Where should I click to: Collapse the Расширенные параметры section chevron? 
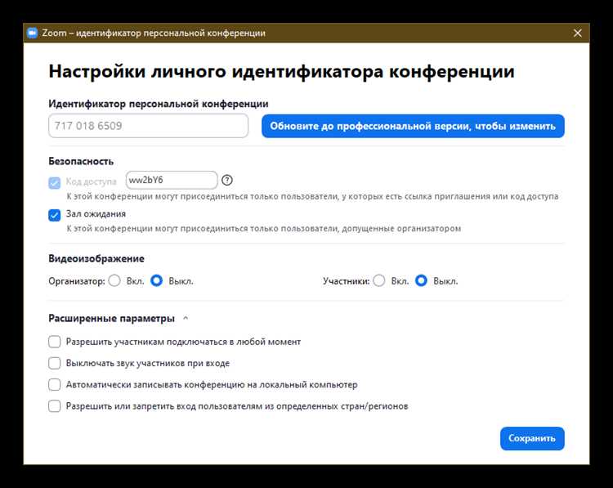pyautogui.click(x=186, y=318)
